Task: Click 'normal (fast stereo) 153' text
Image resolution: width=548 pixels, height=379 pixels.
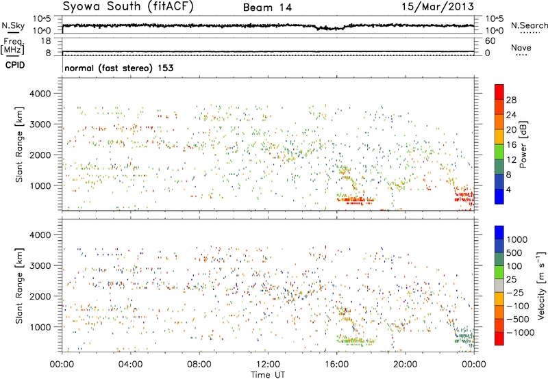Action: (119, 68)
